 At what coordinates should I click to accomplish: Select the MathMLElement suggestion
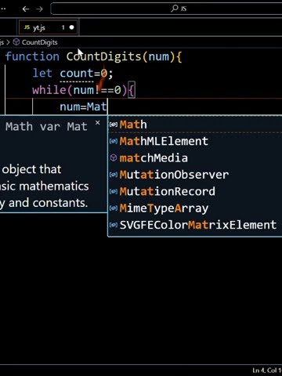[x=195, y=141]
